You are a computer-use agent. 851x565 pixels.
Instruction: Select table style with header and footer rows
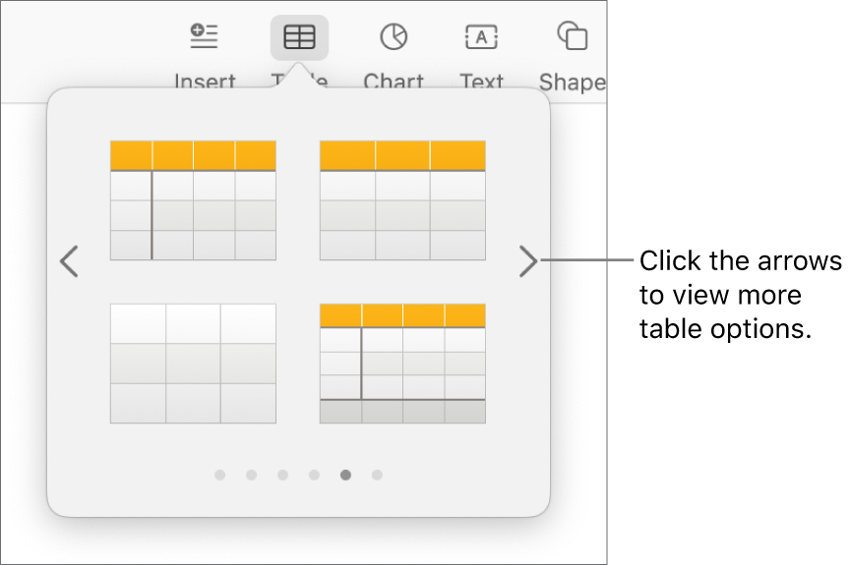click(x=402, y=364)
